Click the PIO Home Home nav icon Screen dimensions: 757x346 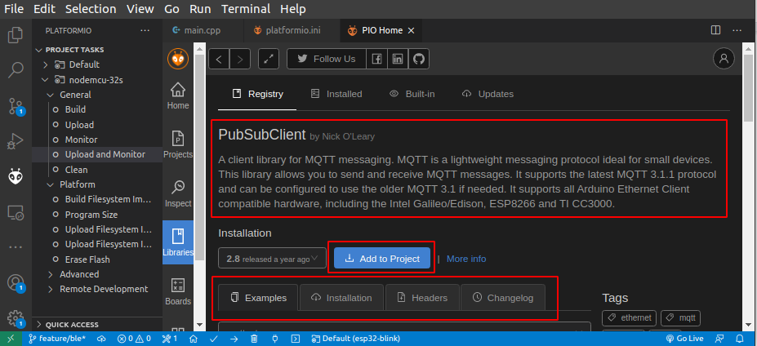pos(178,95)
